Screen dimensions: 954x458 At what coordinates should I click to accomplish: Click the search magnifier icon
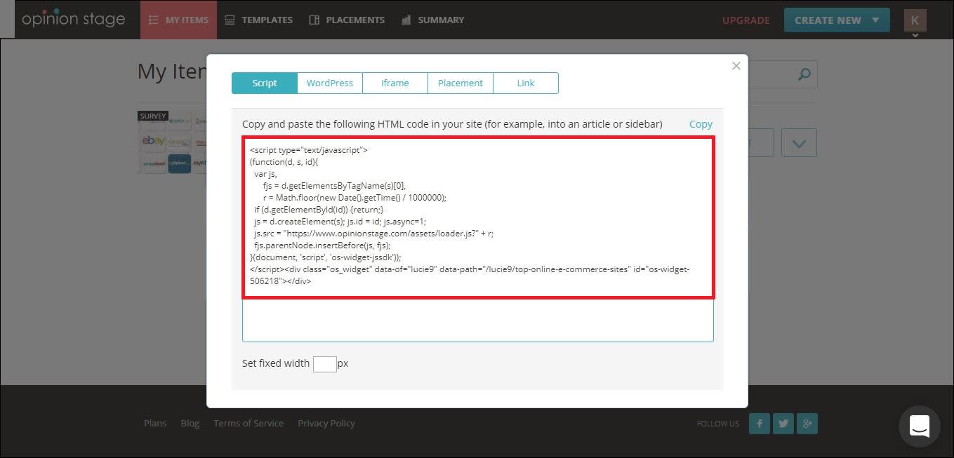[803, 74]
